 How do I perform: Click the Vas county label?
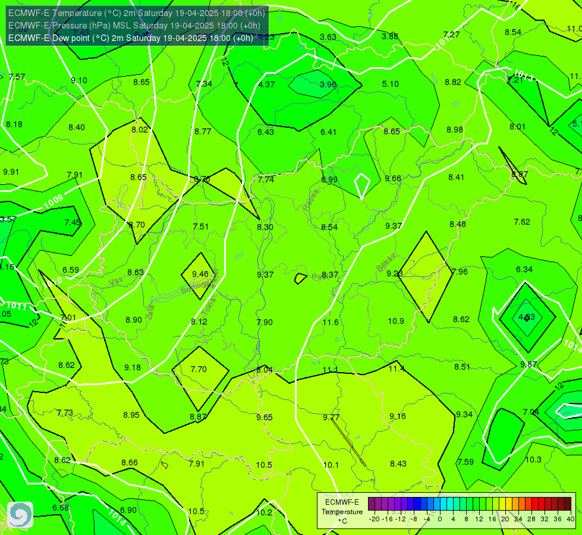[x=116, y=282]
